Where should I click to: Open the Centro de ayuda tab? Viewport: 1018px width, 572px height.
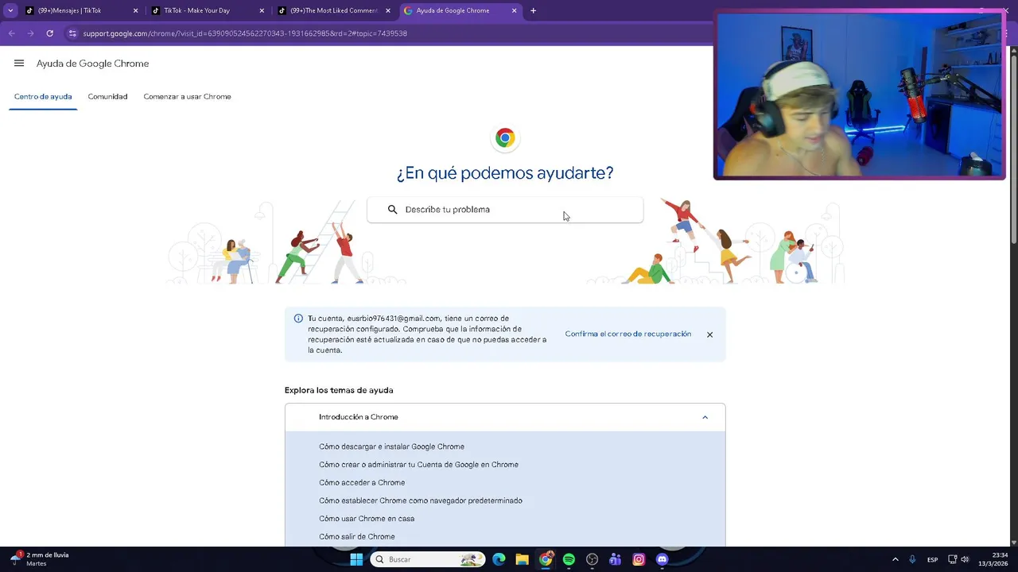(x=43, y=97)
